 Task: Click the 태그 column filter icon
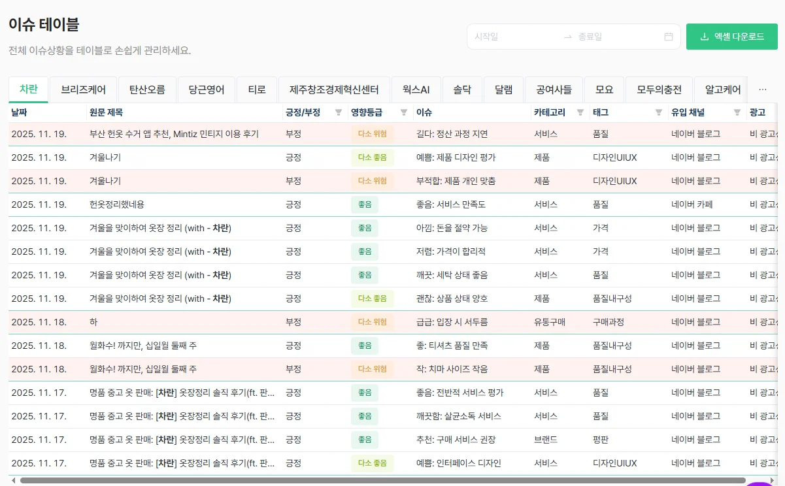click(659, 112)
